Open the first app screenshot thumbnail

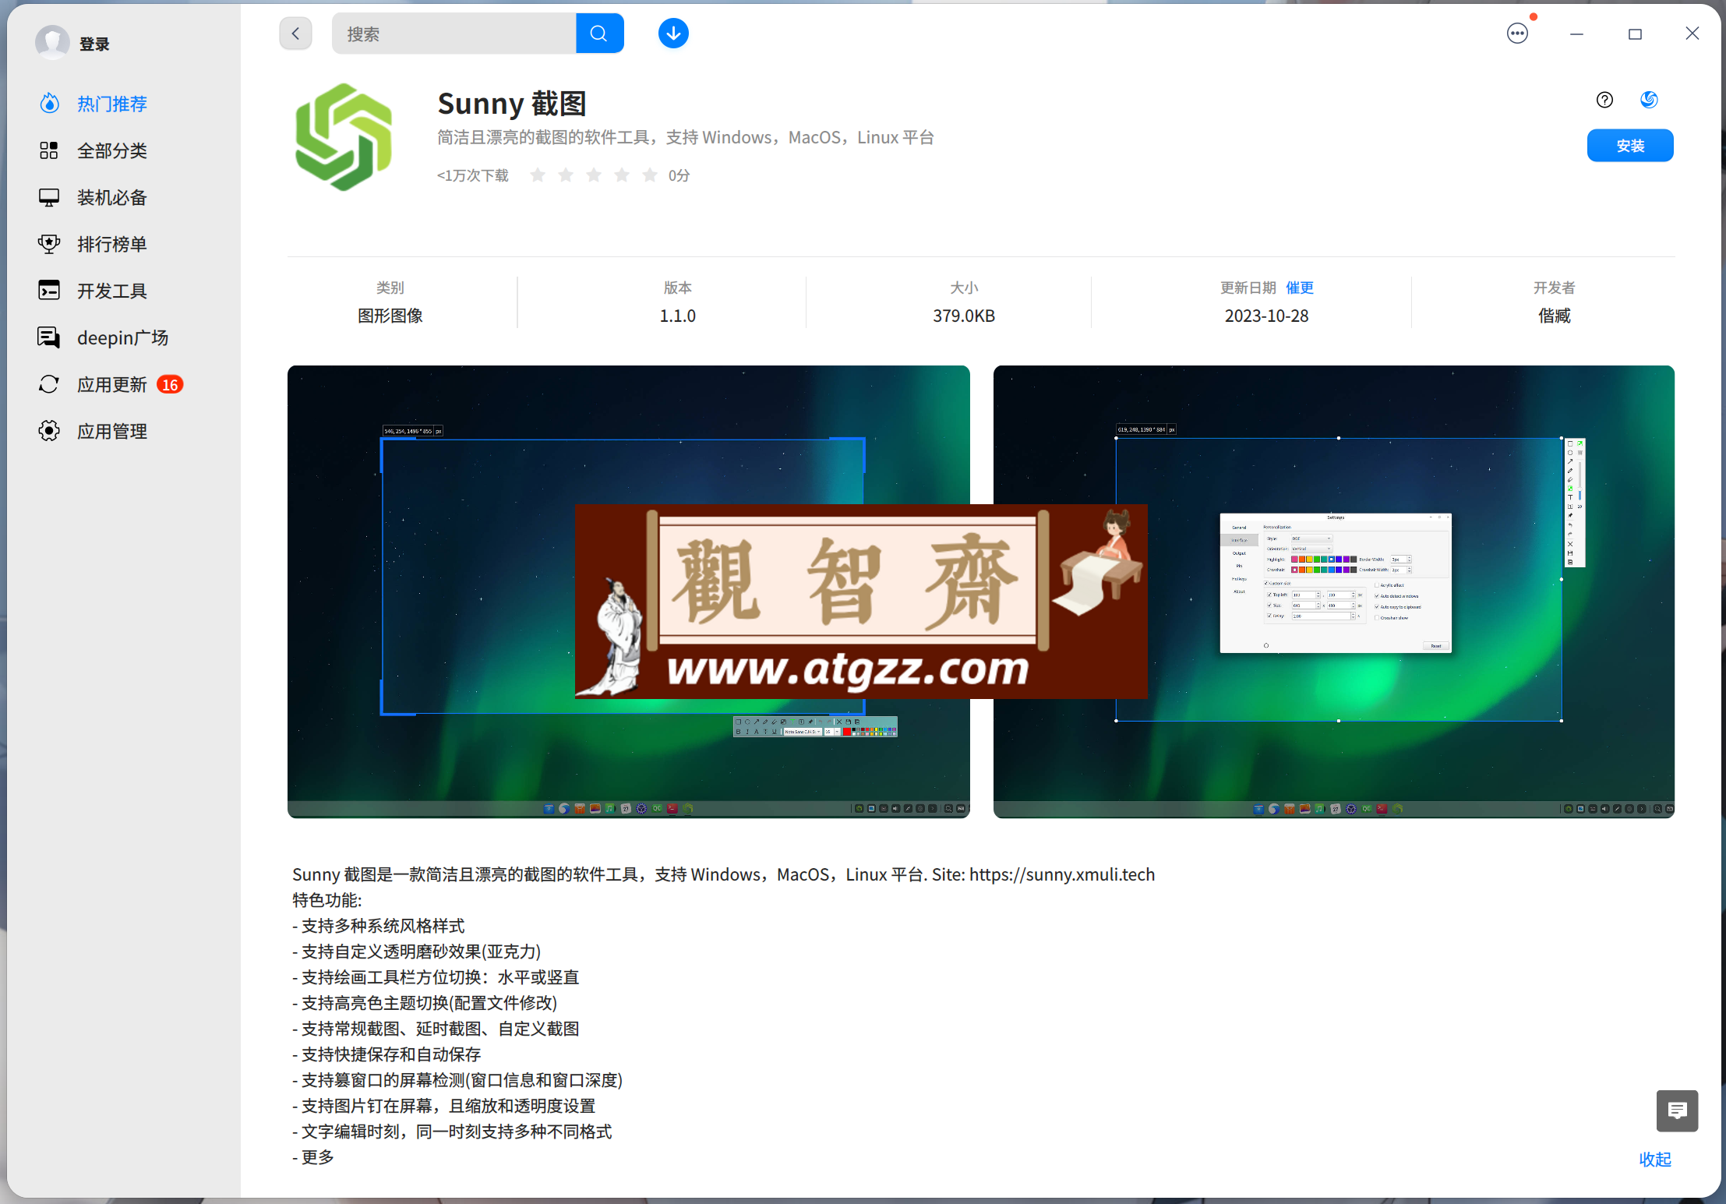(628, 591)
